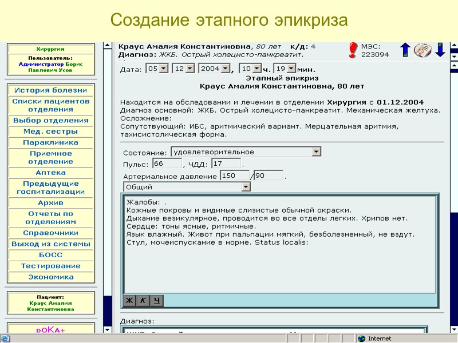
Task: Click МЭС code 223094
Action: (x=375, y=54)
